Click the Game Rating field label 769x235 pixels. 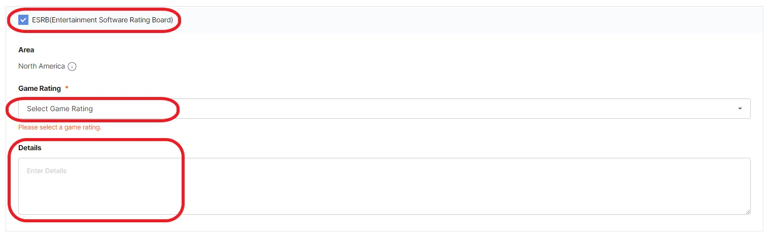(x=40, y=88)
